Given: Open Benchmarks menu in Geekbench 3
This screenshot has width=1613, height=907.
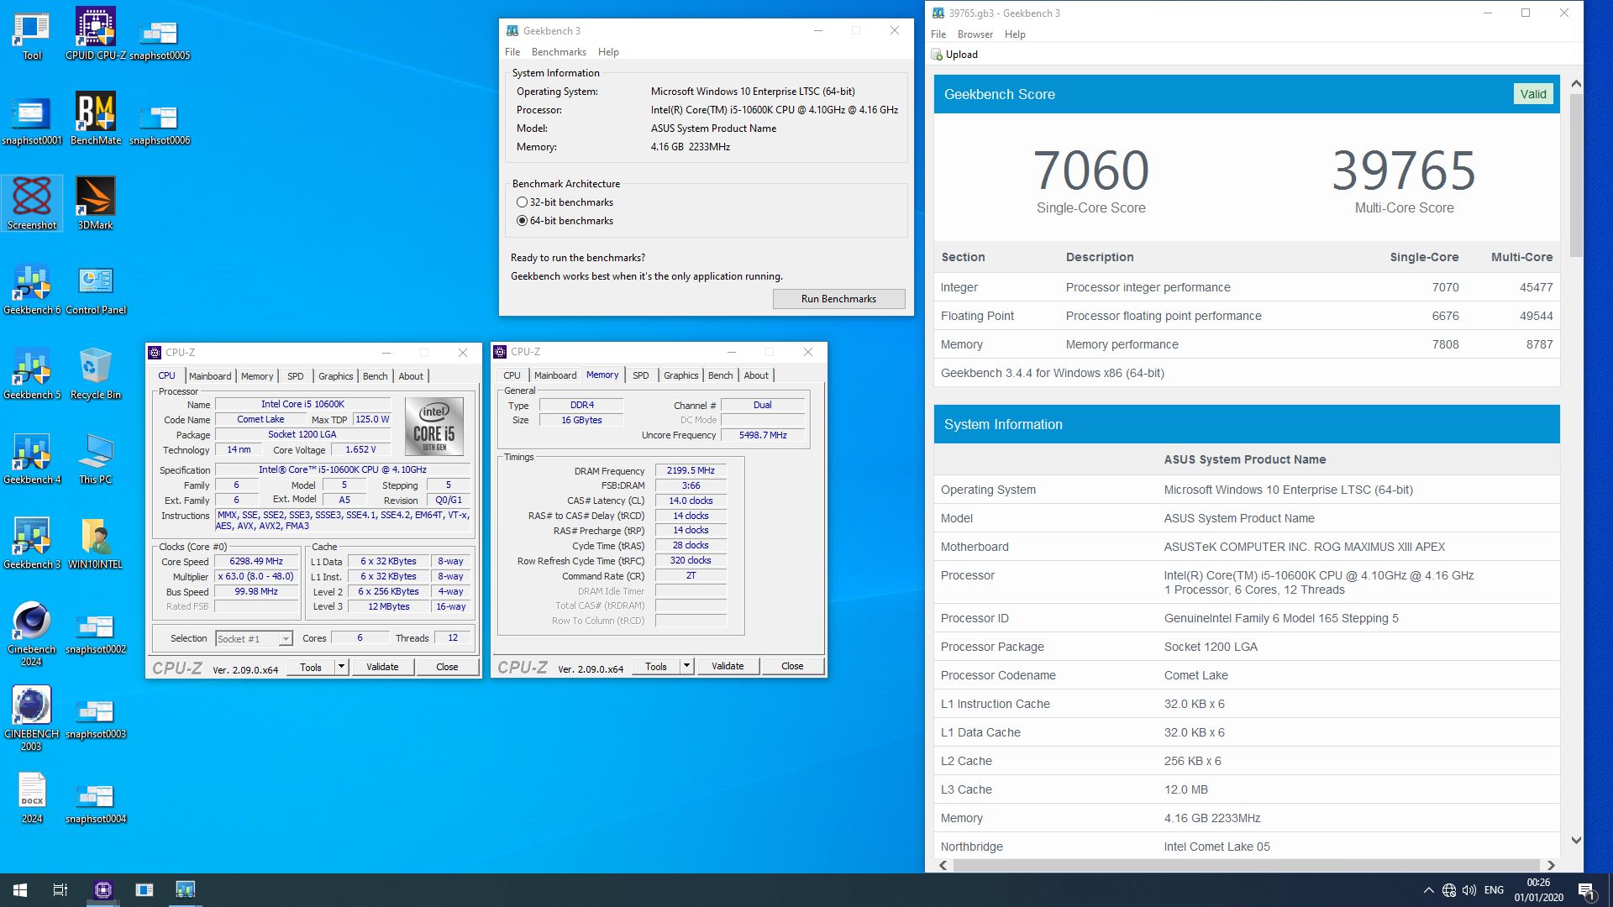Looking at the screenshot, I should pyautogui.click(x=559, y=52).
